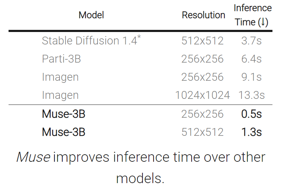The height and width of the screenshot is (187, 281).
Task: Click the asterisk after Stable Diffusion 1.4
Action: pos(139,37)
